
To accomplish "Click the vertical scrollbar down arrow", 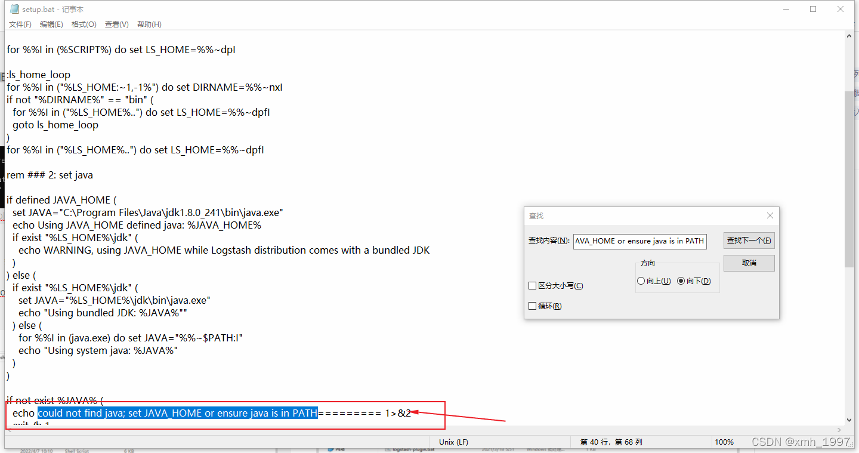I will click(848, 419).
